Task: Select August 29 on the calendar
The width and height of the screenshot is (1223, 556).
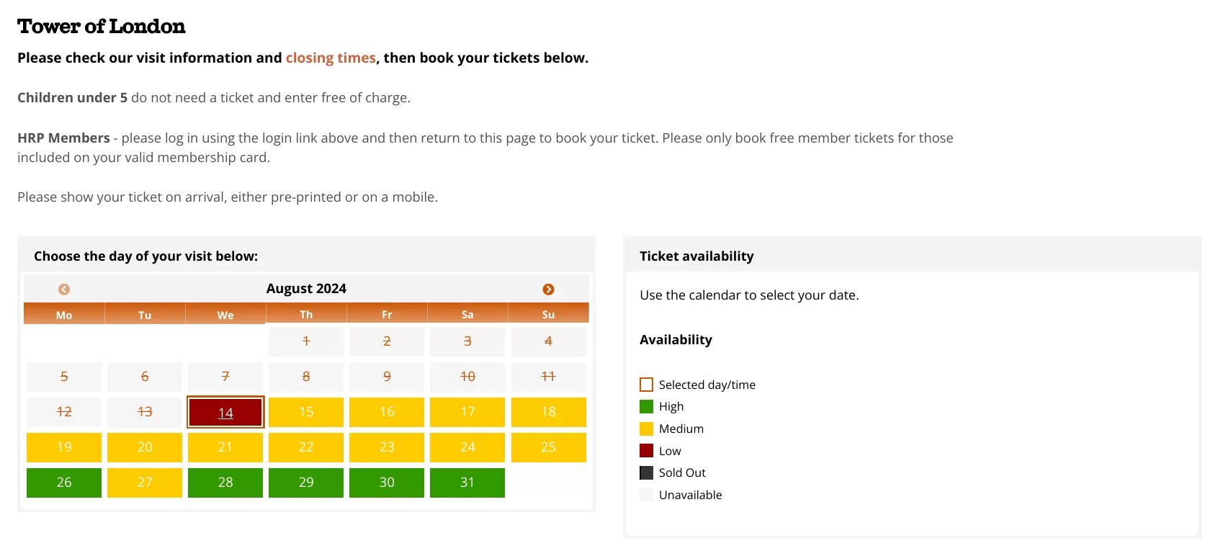Action: [306, 483]
